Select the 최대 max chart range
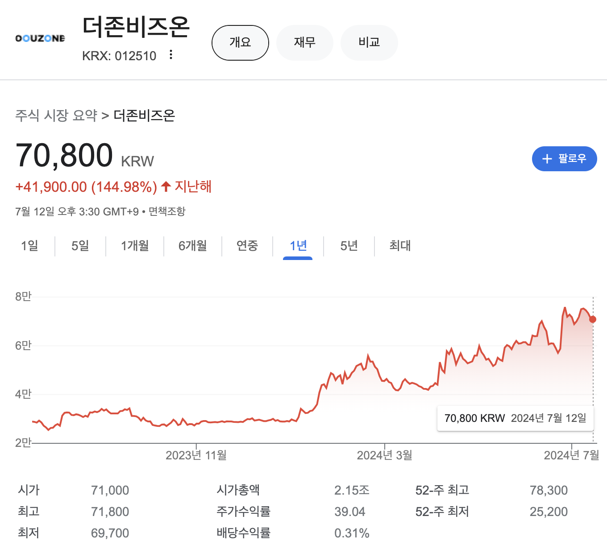607x545 pixels. (x=400, y=246)
